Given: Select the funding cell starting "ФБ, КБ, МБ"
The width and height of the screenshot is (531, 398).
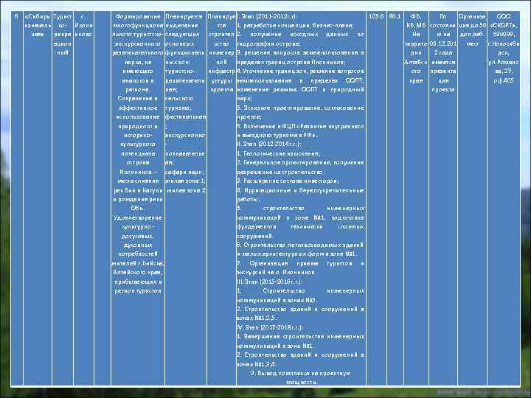Looking at the screenshot, I should click(416, 49).
